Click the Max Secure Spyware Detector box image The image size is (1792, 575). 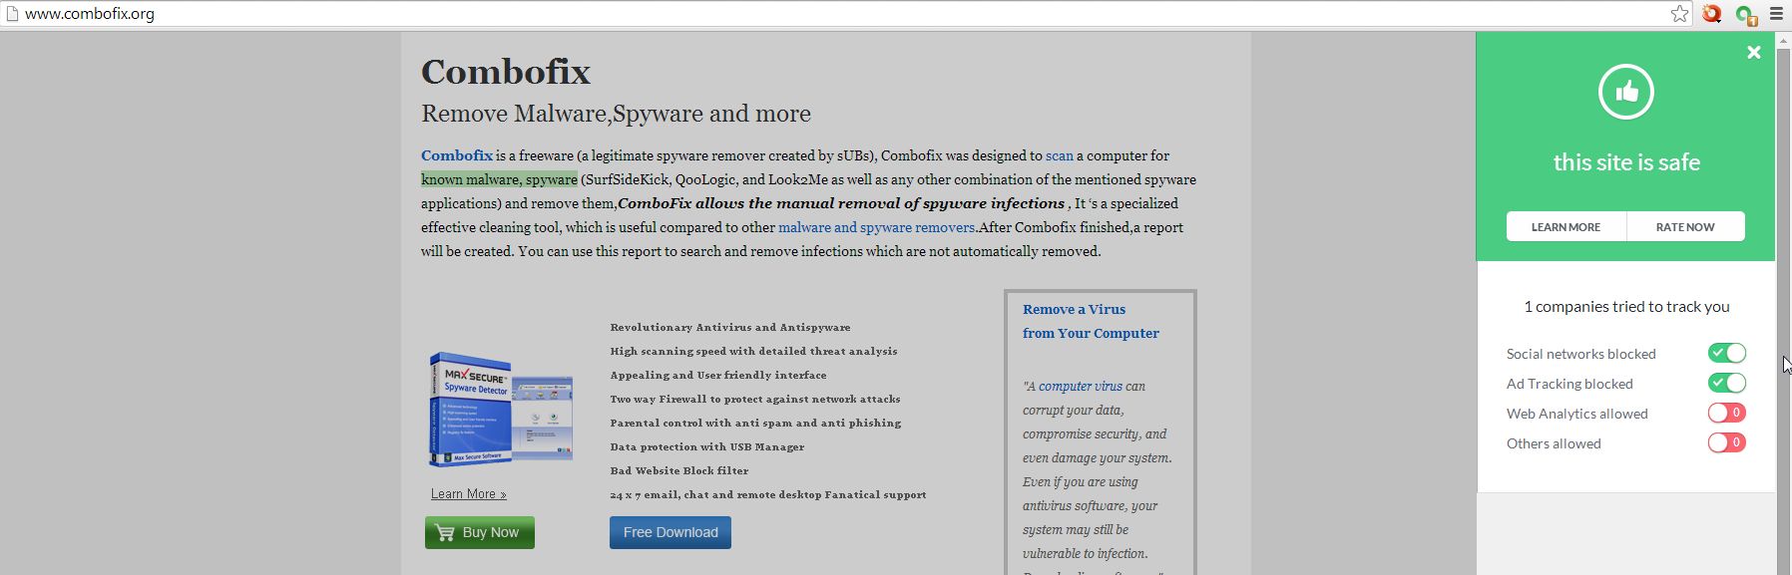[501, 410]
